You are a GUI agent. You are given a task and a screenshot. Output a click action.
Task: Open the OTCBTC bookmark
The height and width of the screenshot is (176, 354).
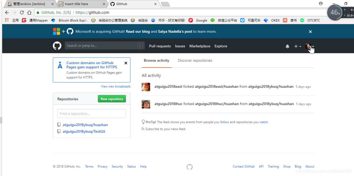[x=310, y=20]
